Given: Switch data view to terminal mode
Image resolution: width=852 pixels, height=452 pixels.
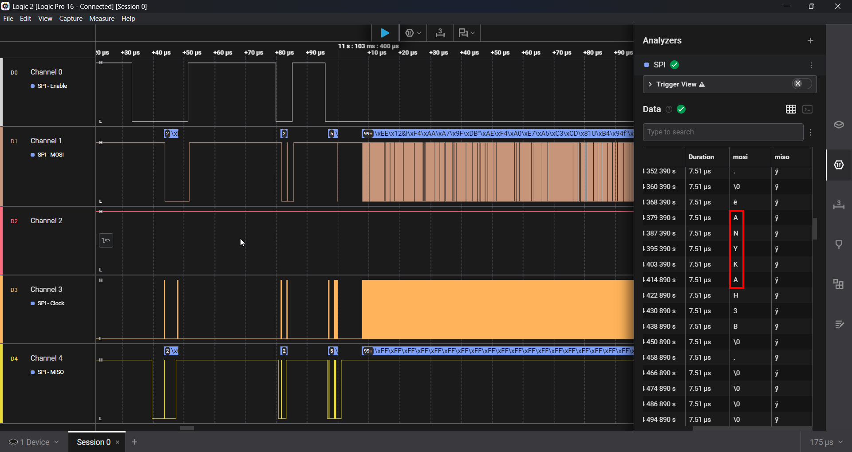Looking at the screenshot, I should pos(808,109).
